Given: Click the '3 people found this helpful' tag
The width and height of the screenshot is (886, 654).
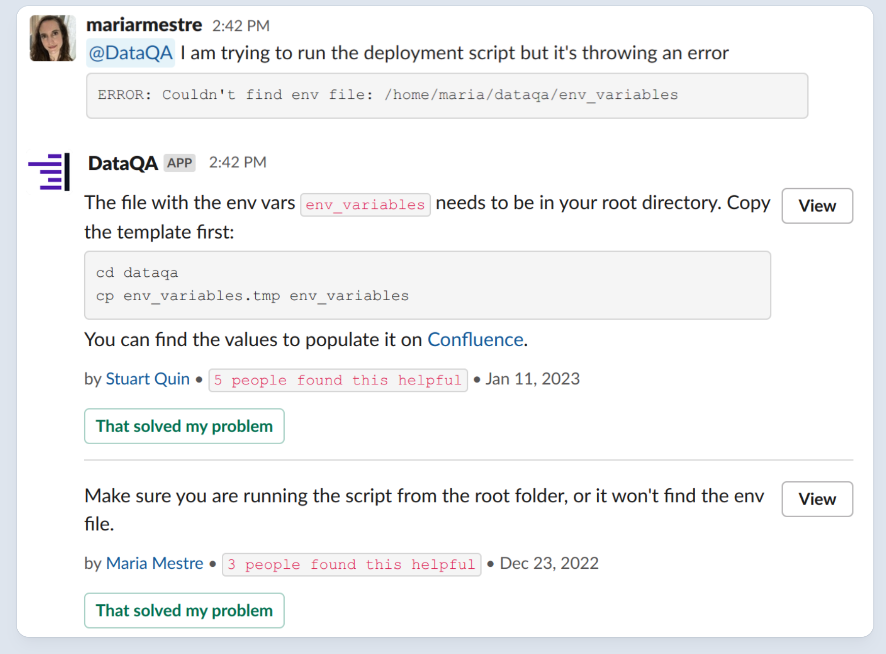Looking at the screenshot, I should coord(351,565).
